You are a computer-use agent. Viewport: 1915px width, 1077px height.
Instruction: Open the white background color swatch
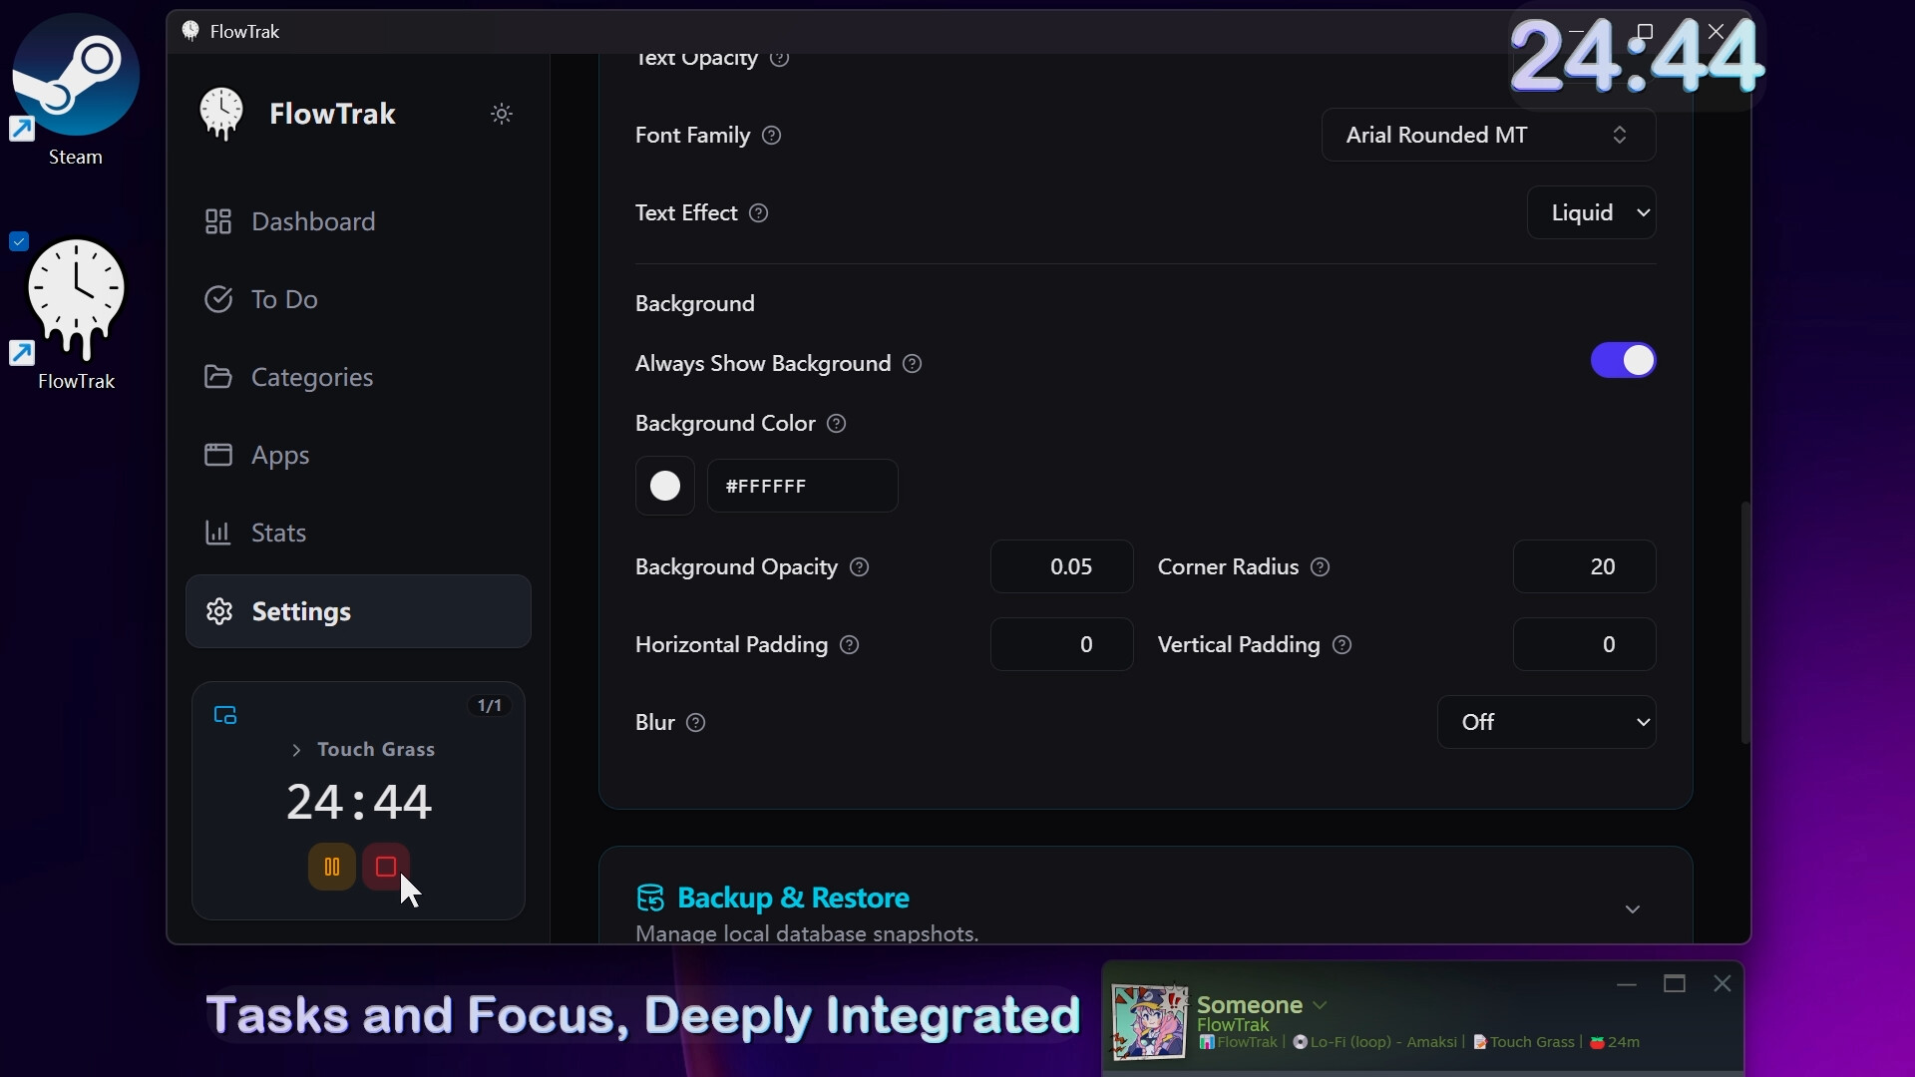(665, 486)
